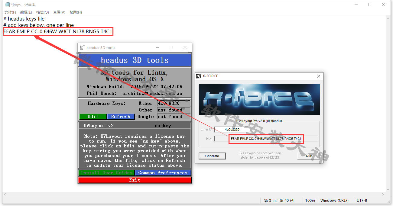
Task: Click the Quit button in X-FORCE
Action: 309,156
